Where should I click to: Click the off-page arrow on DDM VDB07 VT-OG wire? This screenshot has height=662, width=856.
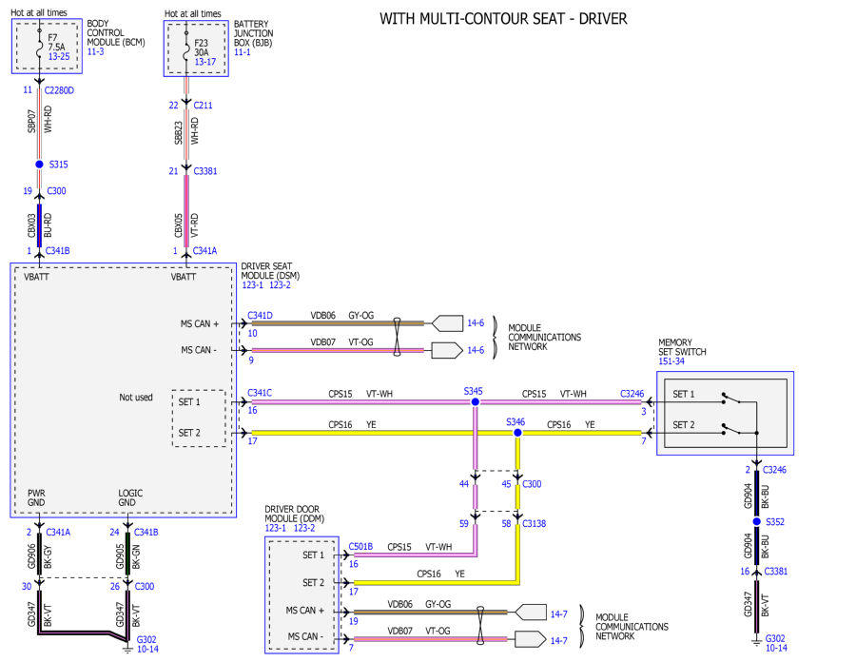coord(531,639)
